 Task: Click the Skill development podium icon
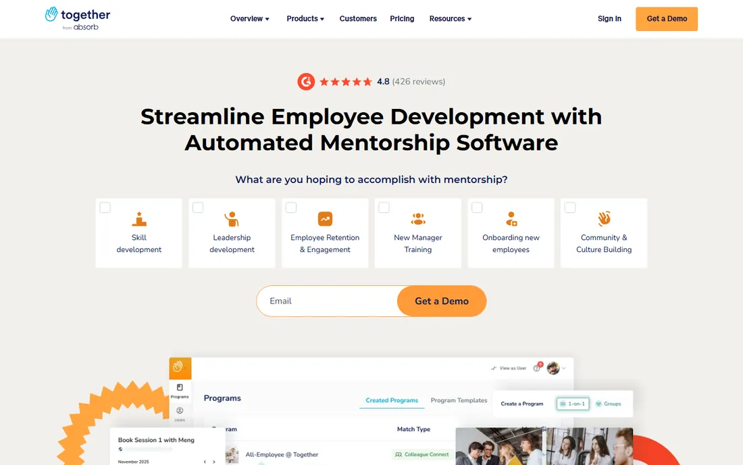[x=139, y=219]
